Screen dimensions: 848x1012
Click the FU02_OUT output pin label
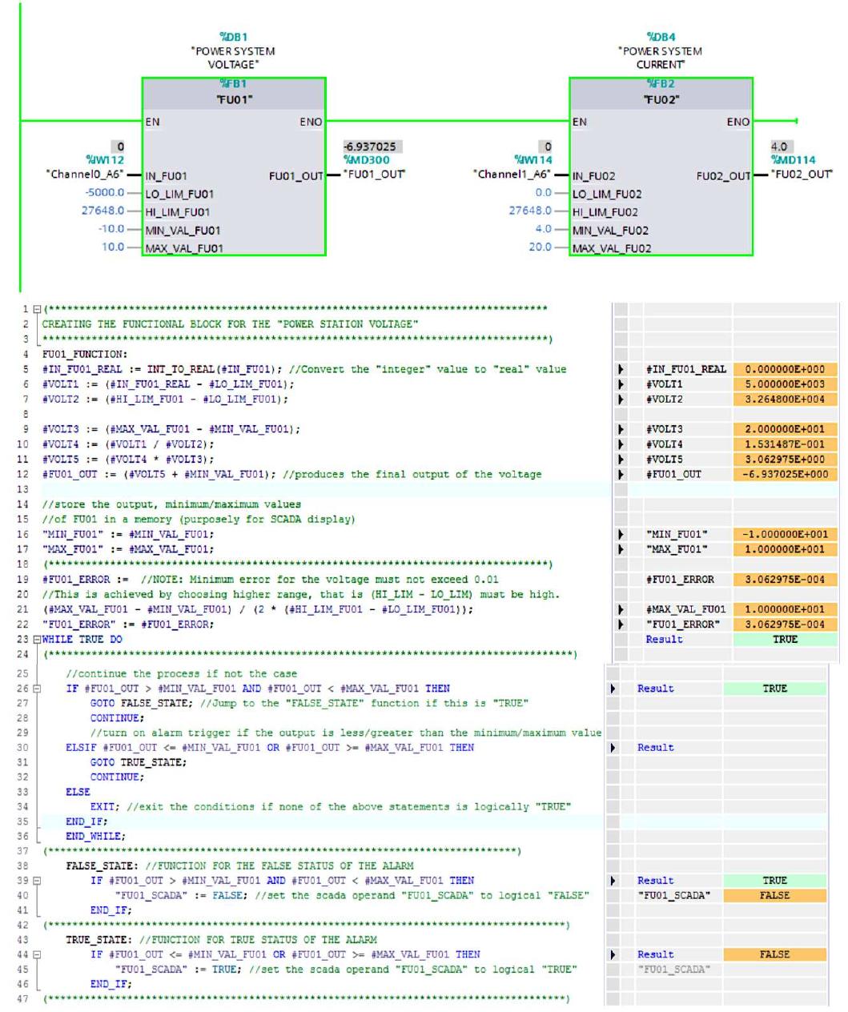point(723,176)
